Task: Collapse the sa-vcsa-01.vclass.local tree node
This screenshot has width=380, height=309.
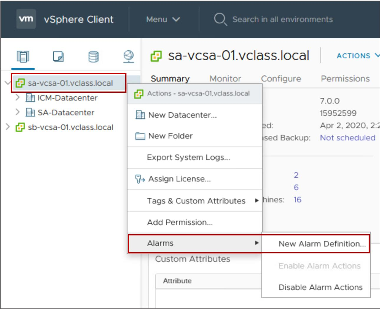Action: click(8, 83)
